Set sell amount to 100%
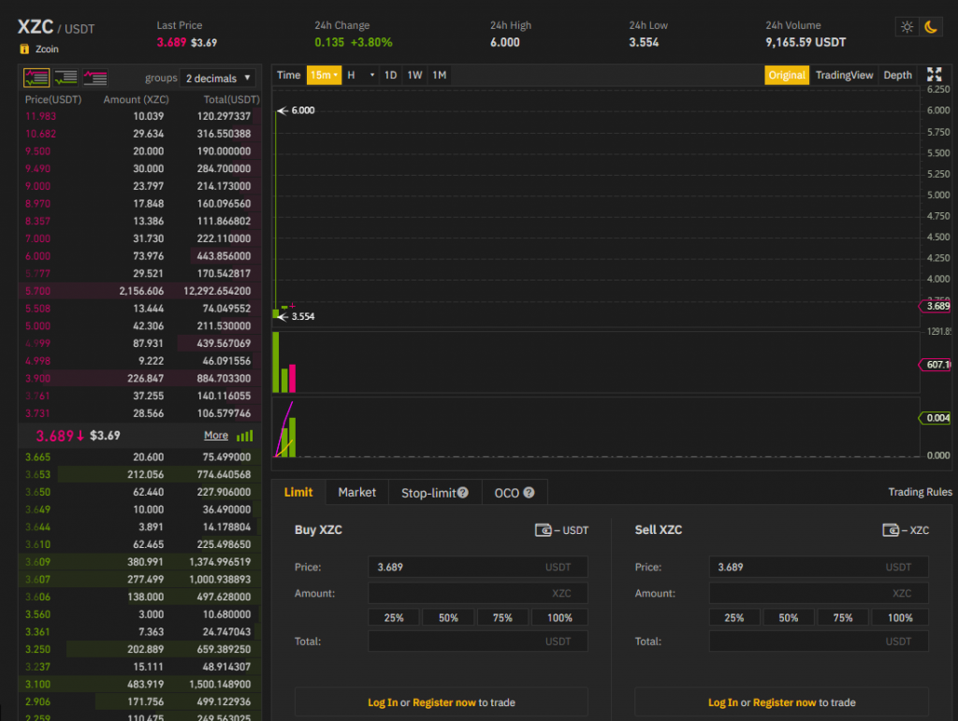Screen dimensions: 958x721 point(900,617)
